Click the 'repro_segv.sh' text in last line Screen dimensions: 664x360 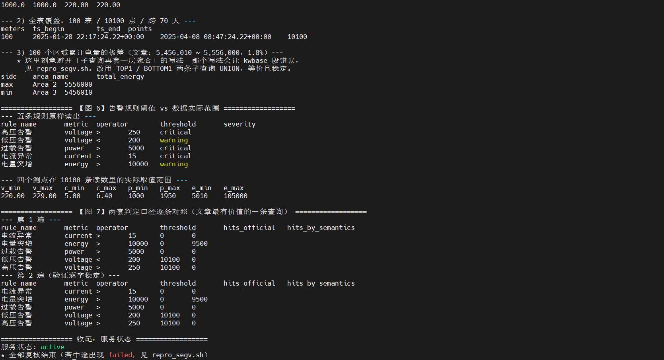click(178, 355)
